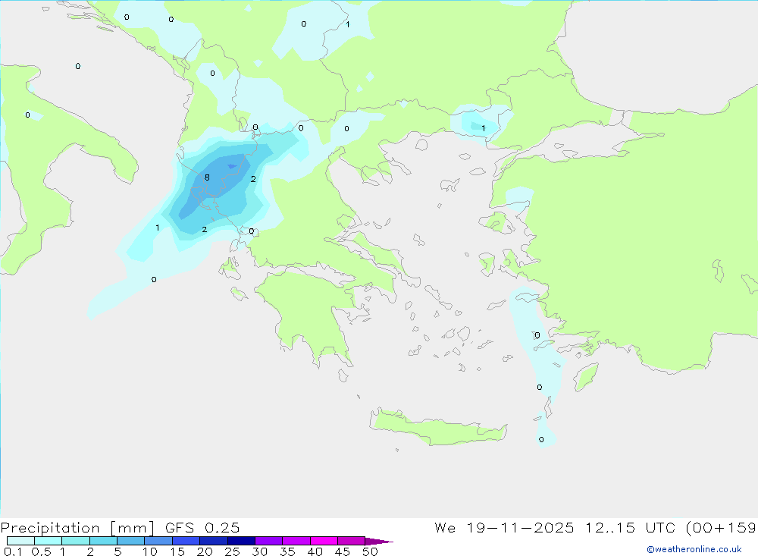Click the '5' legend scale label
This screenshot has height=556, width=758.
(x=117, y=551)
